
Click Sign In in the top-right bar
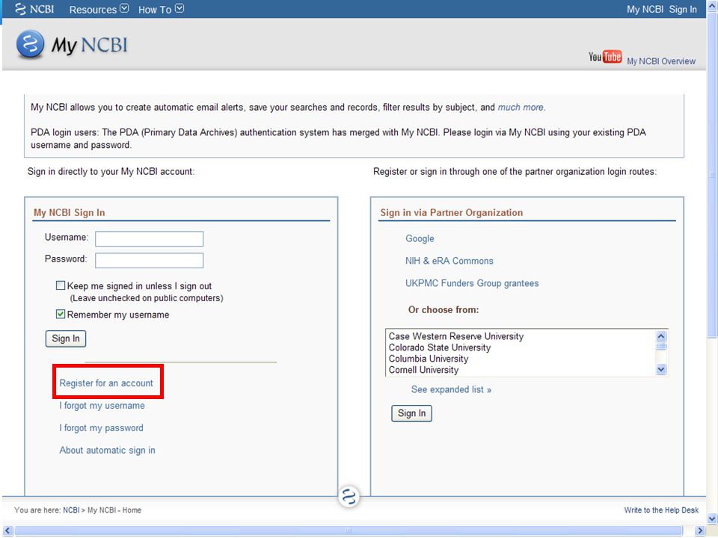[x=683, y=9]
